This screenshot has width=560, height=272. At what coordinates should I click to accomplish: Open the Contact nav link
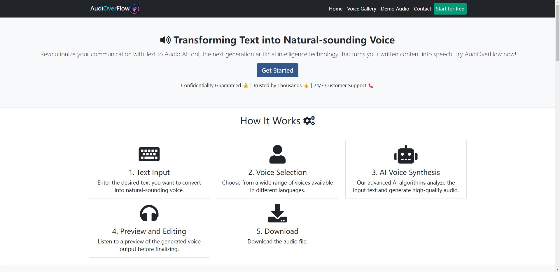tap(422, 9)
